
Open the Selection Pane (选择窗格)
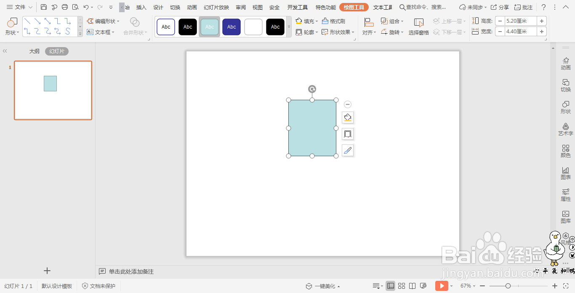419,27
